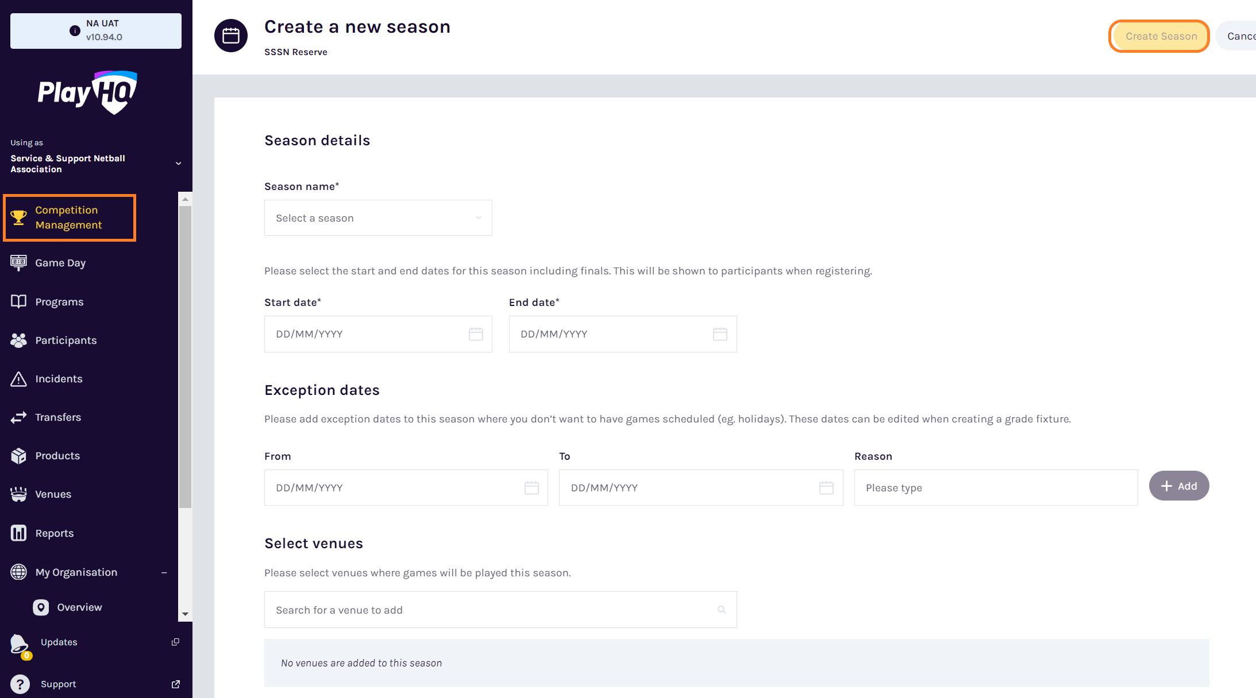Screen dimensions: 1256x698
Task: Click the sidebar scroll down arrow
Action: point(185,614)
